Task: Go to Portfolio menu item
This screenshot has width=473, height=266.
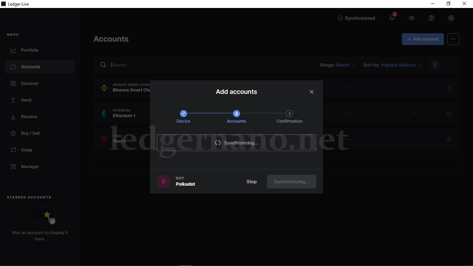Action: (x=40, y=50)
